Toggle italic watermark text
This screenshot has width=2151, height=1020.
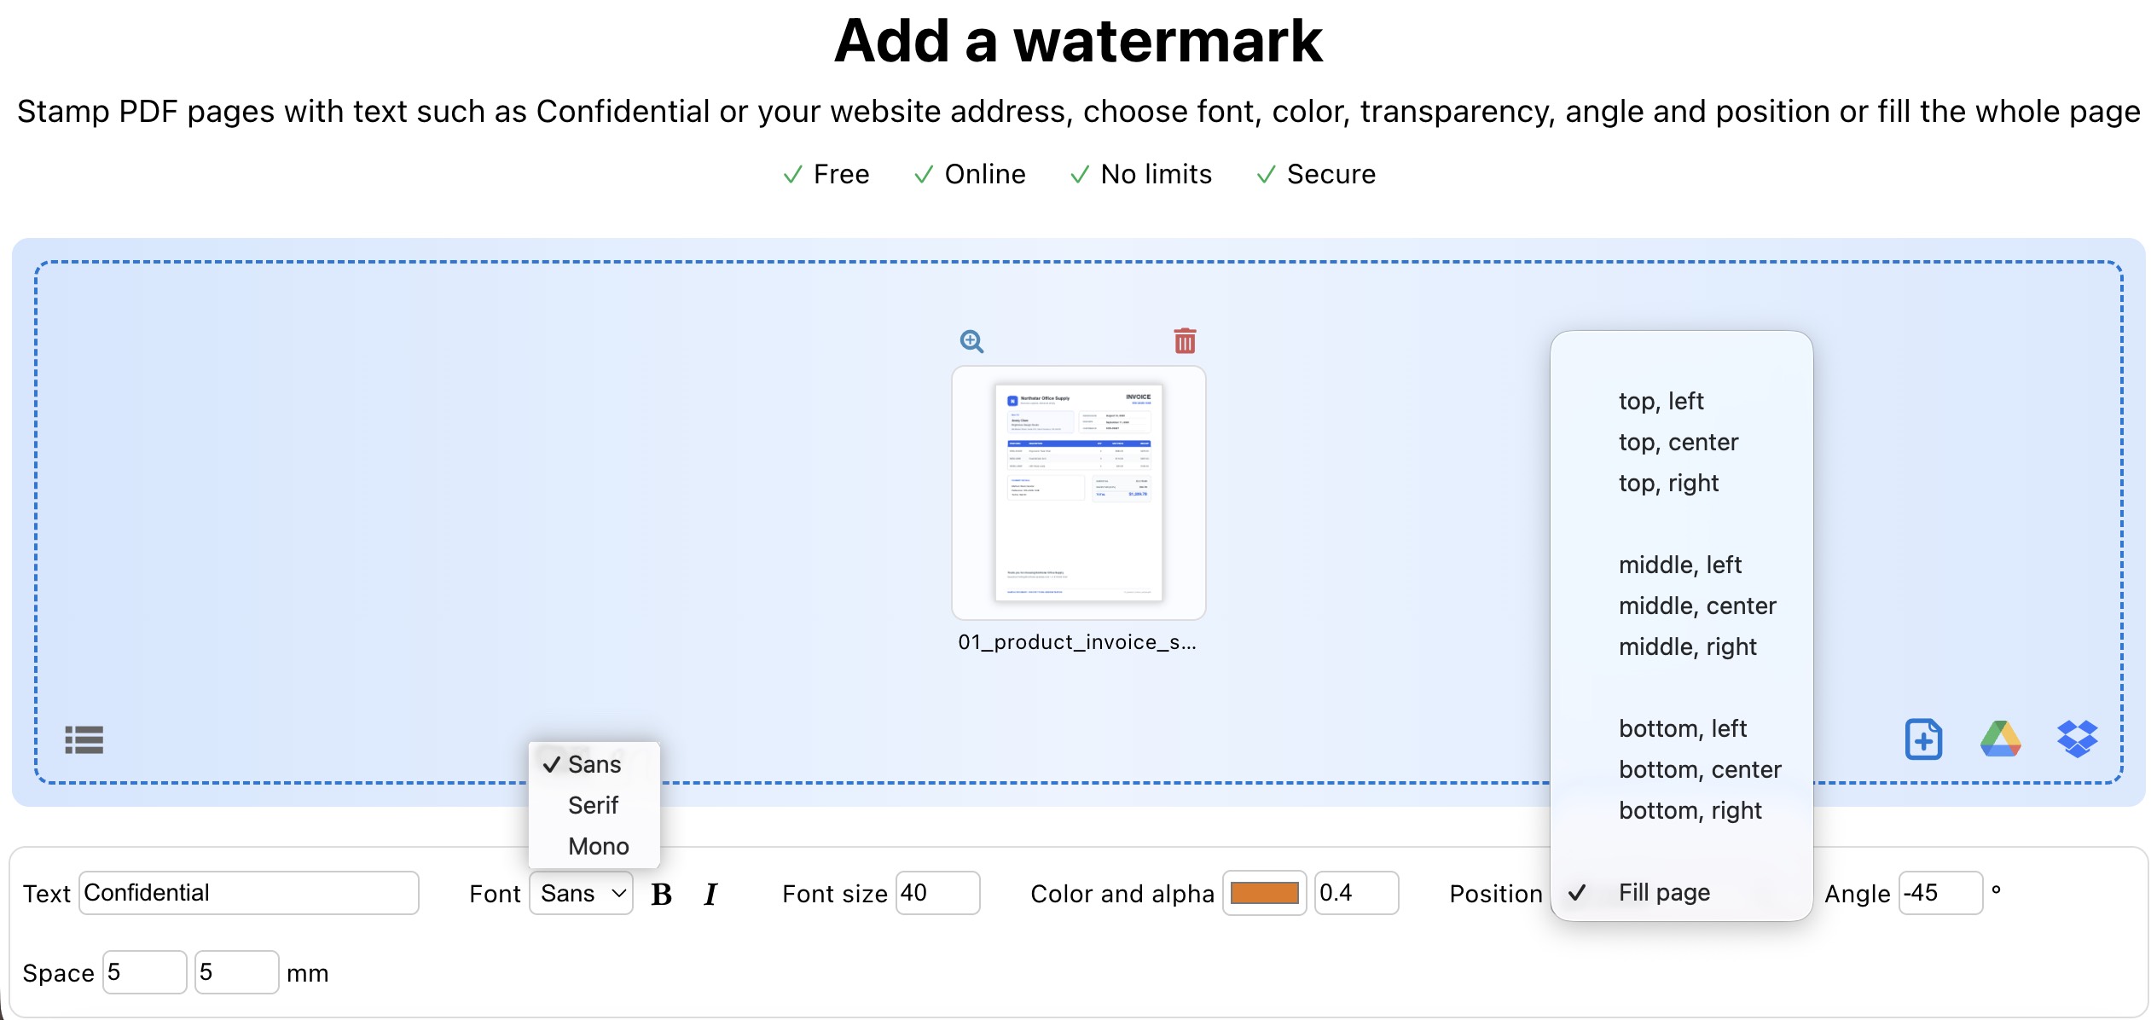[x=710, y=894]
